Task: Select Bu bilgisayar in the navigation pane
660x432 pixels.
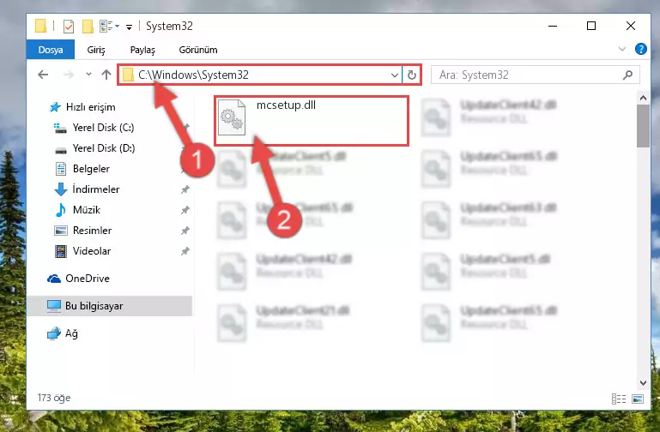Action: pos(110,306)
